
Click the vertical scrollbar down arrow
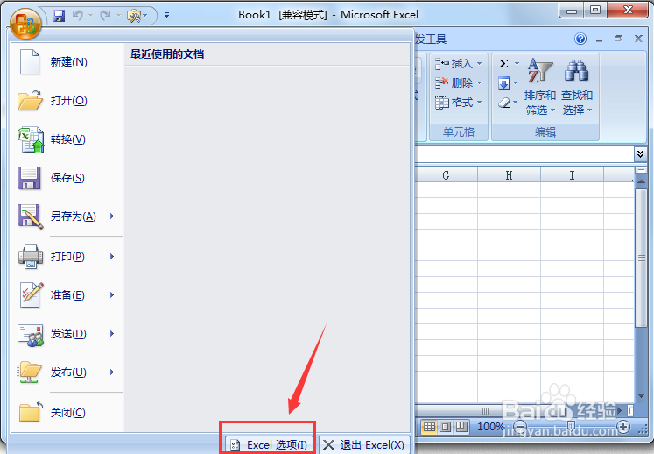[641, 395]
